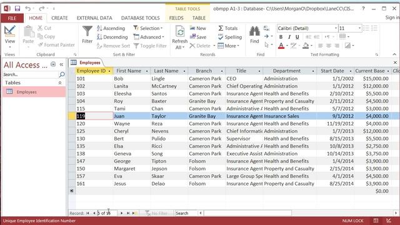Collapse the navigation pane shutter
Screen dimensions: 400x225
pos(61,64)
